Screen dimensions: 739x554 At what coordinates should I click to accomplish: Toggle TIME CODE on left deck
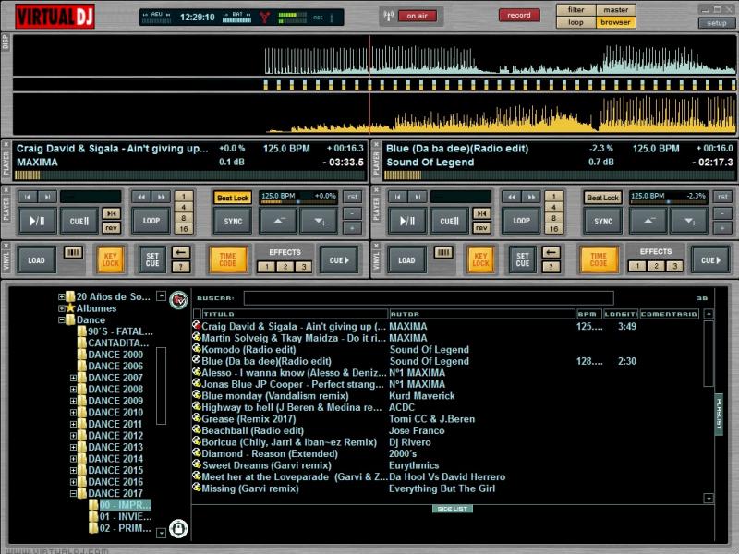227,259
